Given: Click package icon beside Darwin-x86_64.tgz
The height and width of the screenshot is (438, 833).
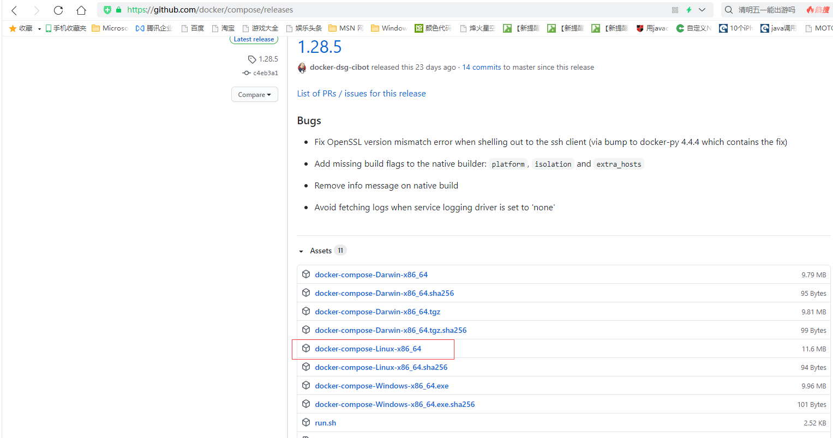Looking at the screenshot, I should pos(306,311).
